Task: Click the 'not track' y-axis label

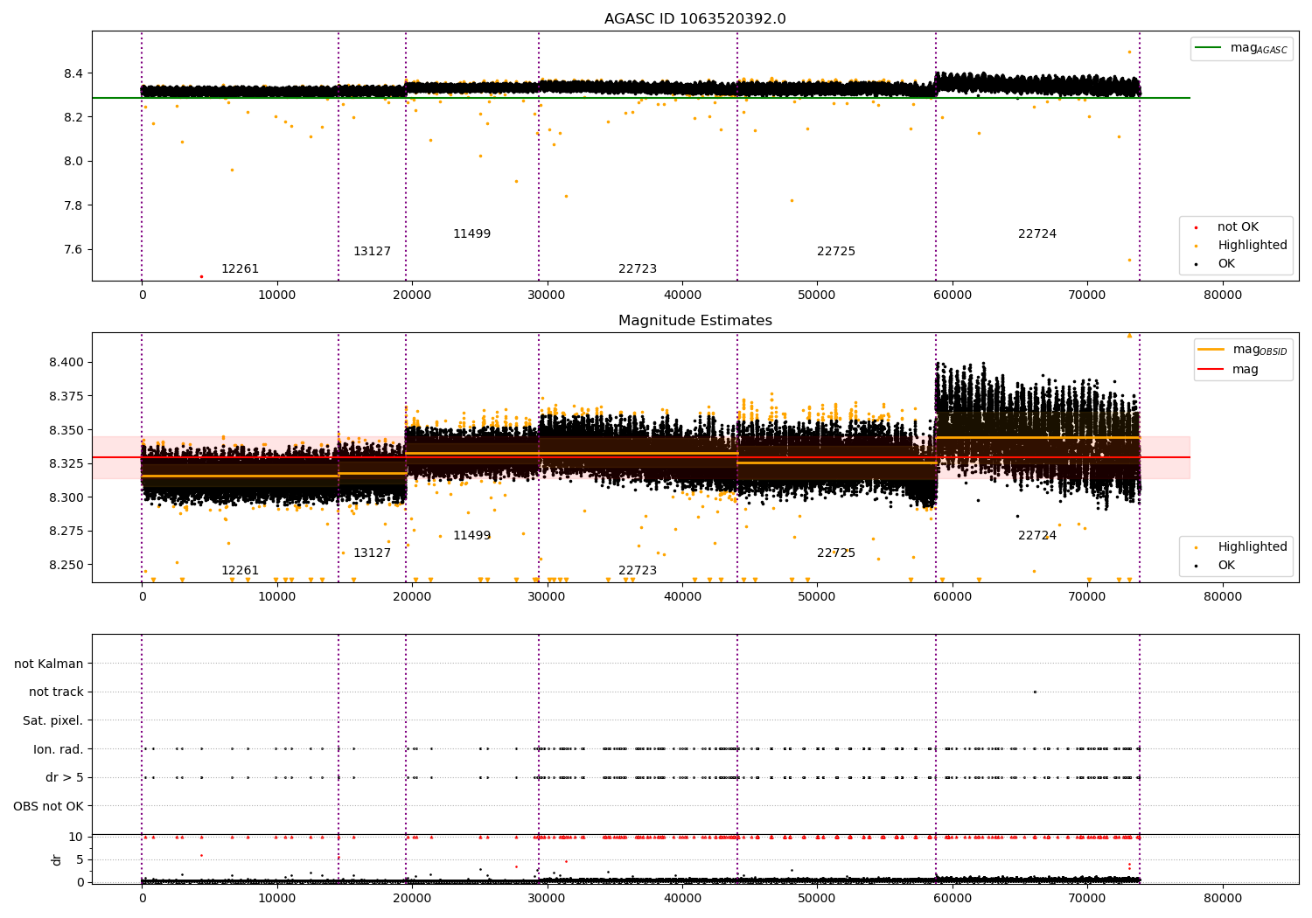Action: (56, 692)
